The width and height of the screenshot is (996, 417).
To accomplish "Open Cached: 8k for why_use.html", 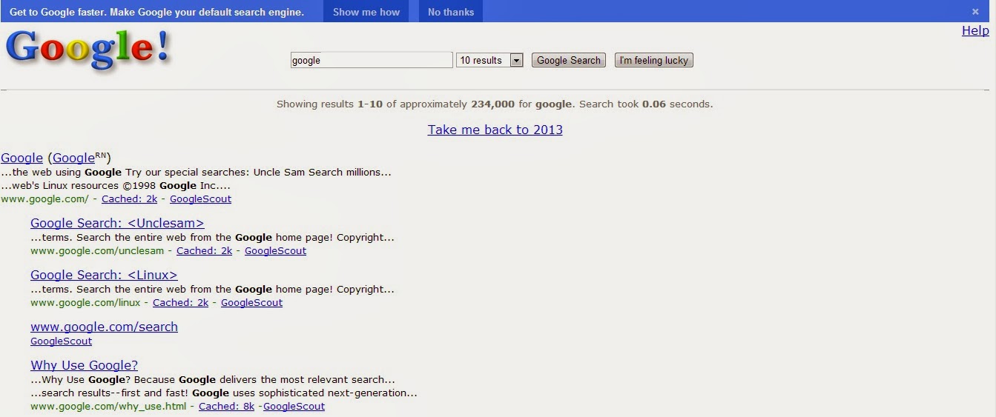I will [x=226, y=406].
